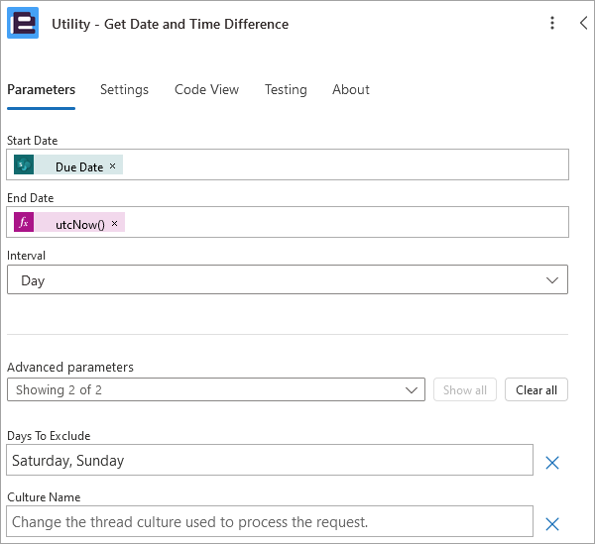Open the three-dot more options menu
The height and width of the screenshot is (544, 595).
click(x=552, y=23)
